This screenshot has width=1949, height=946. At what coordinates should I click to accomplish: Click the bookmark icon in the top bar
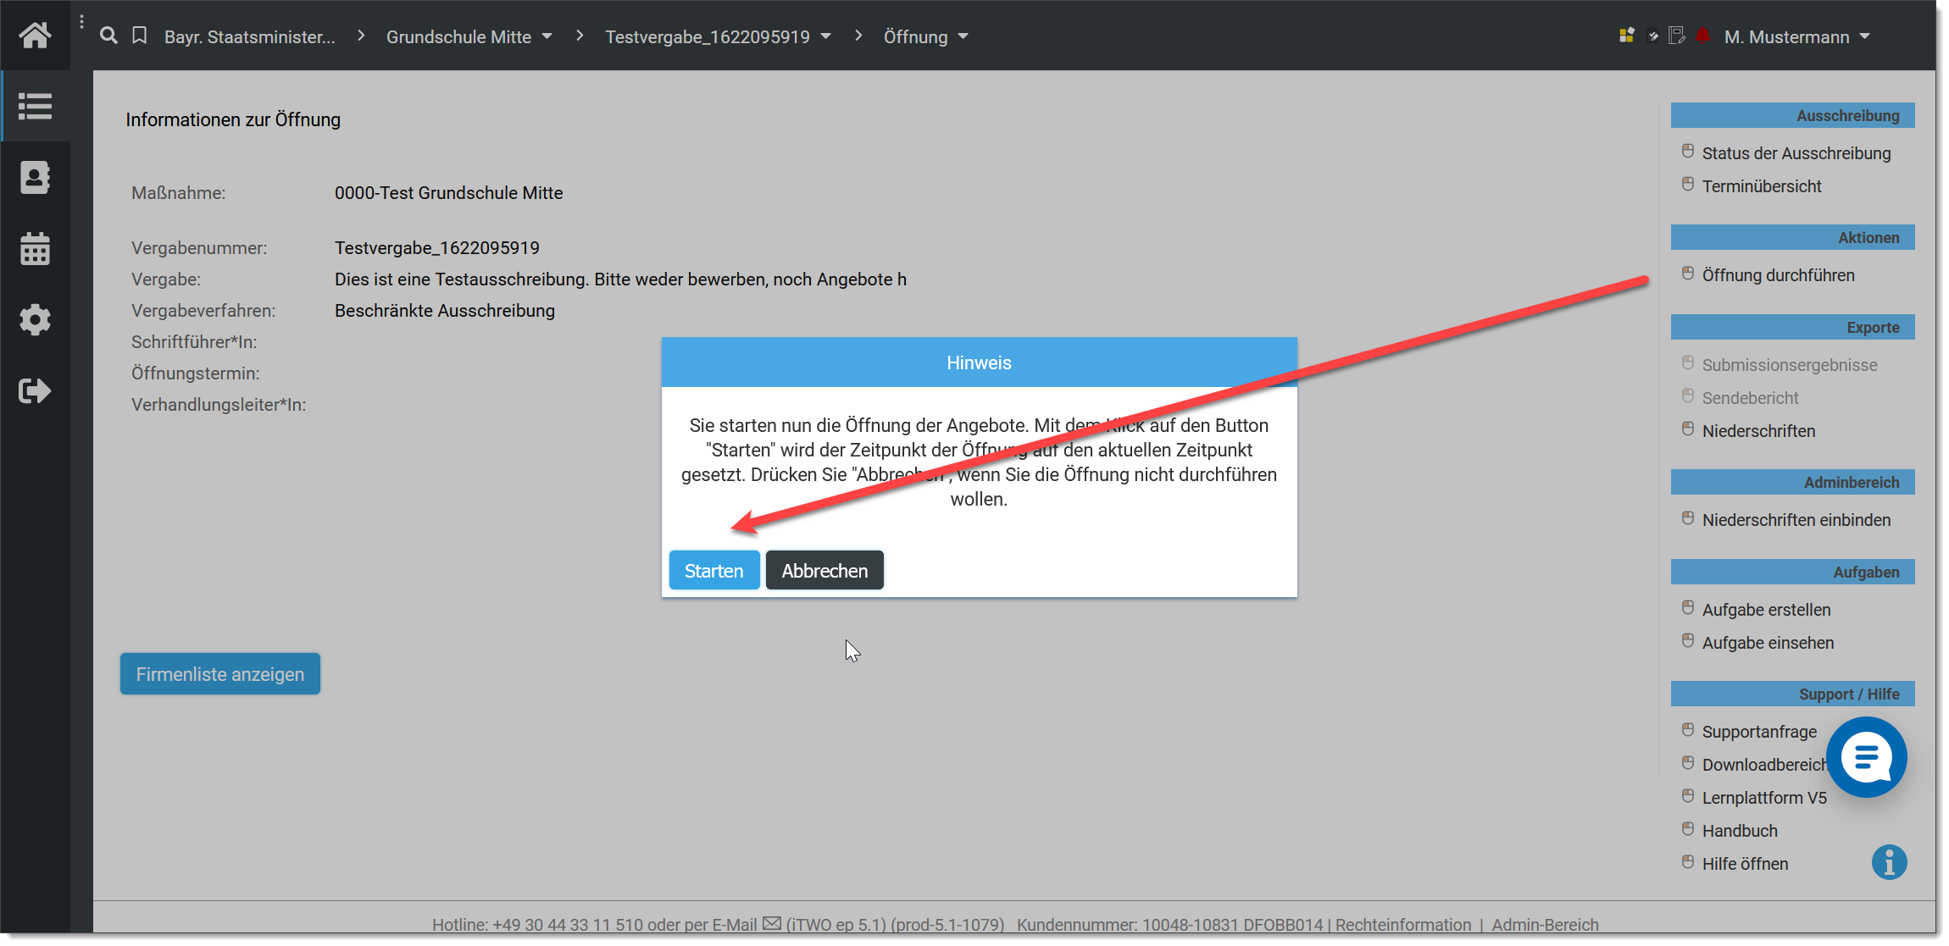coord(140,36)
